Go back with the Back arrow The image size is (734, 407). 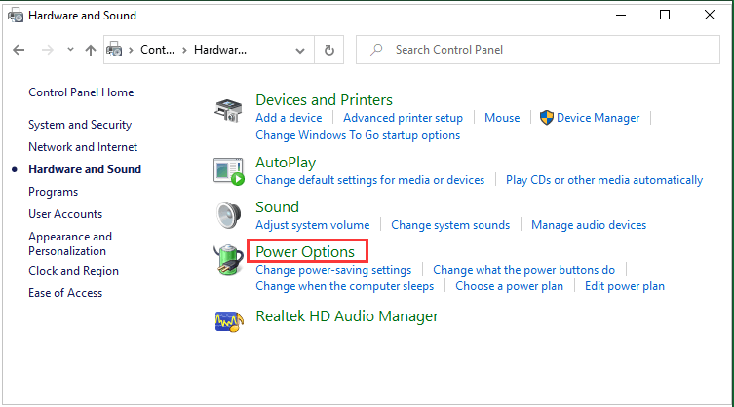pos(19,50)
